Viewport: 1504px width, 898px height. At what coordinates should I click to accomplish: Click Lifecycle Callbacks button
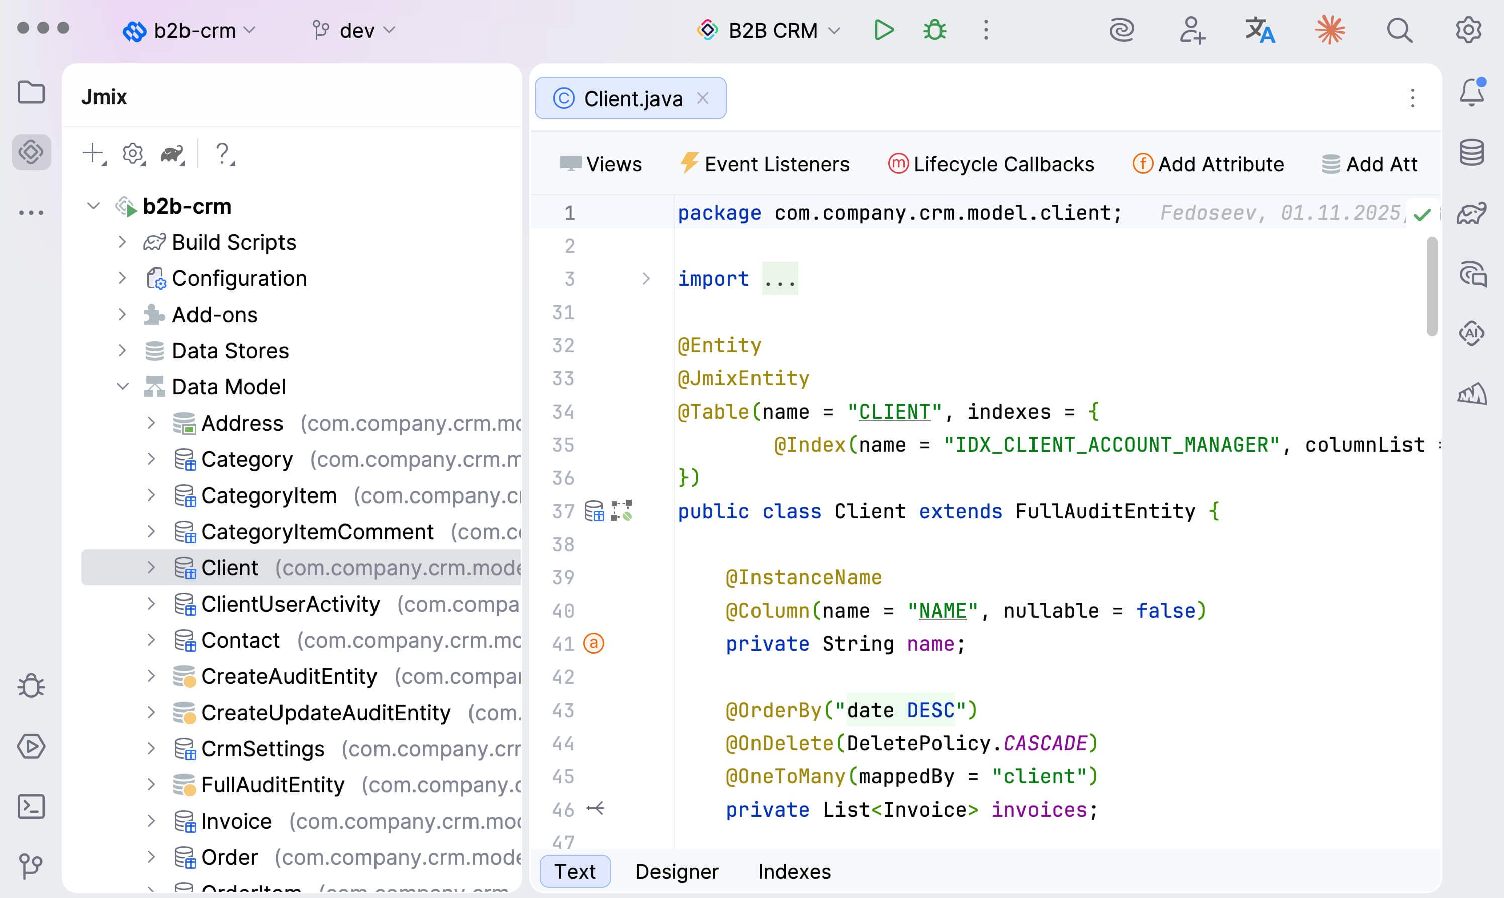pos(991,164)
